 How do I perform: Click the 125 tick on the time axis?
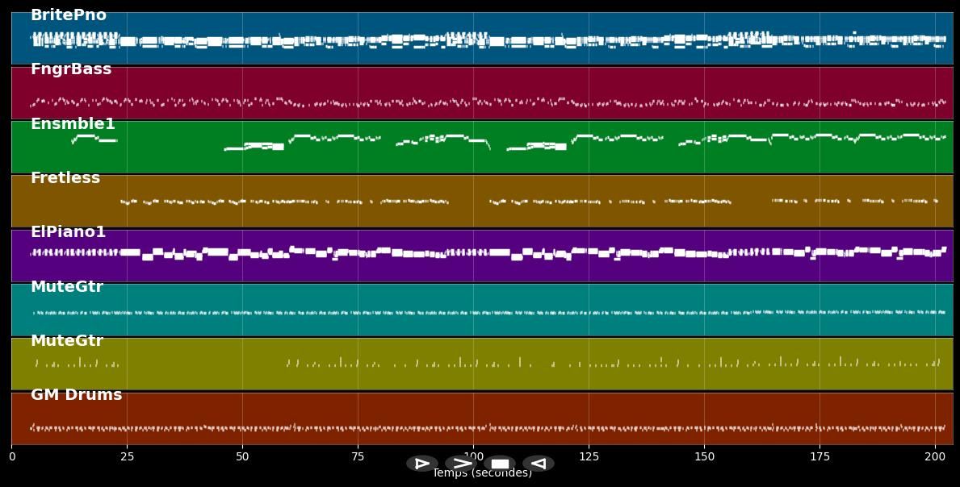pos(589,456)
